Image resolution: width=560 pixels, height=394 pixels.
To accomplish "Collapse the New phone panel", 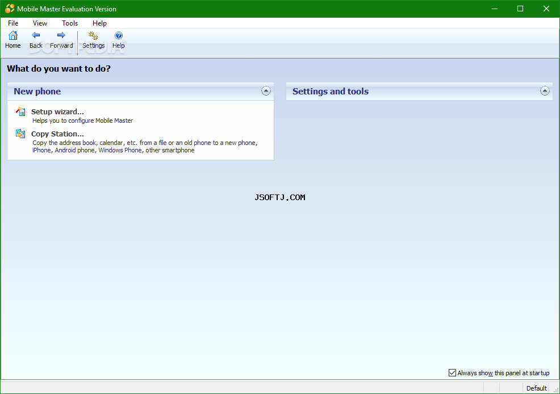I will (x=266, y=91).
